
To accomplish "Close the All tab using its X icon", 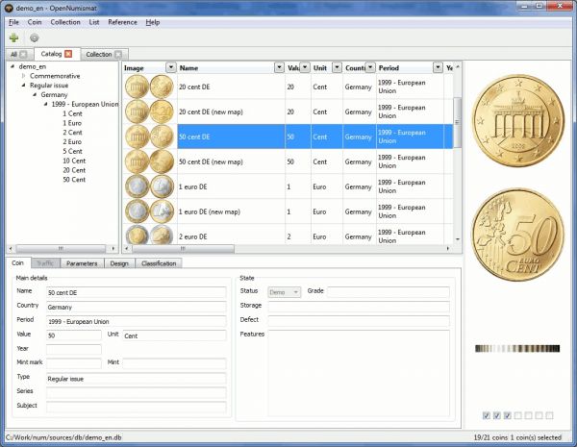I will (x=23, y=54).
